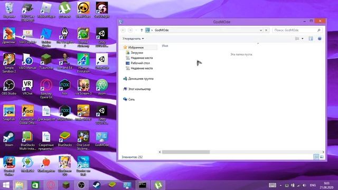The image size is (338, 190).
Task: Switch to details view in status bar
Action: 316,157
